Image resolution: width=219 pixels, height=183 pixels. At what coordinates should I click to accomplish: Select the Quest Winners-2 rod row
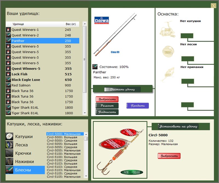click(x=43, y=35)
